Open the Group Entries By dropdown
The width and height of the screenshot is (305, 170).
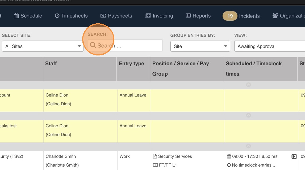(x=200, y=46)
